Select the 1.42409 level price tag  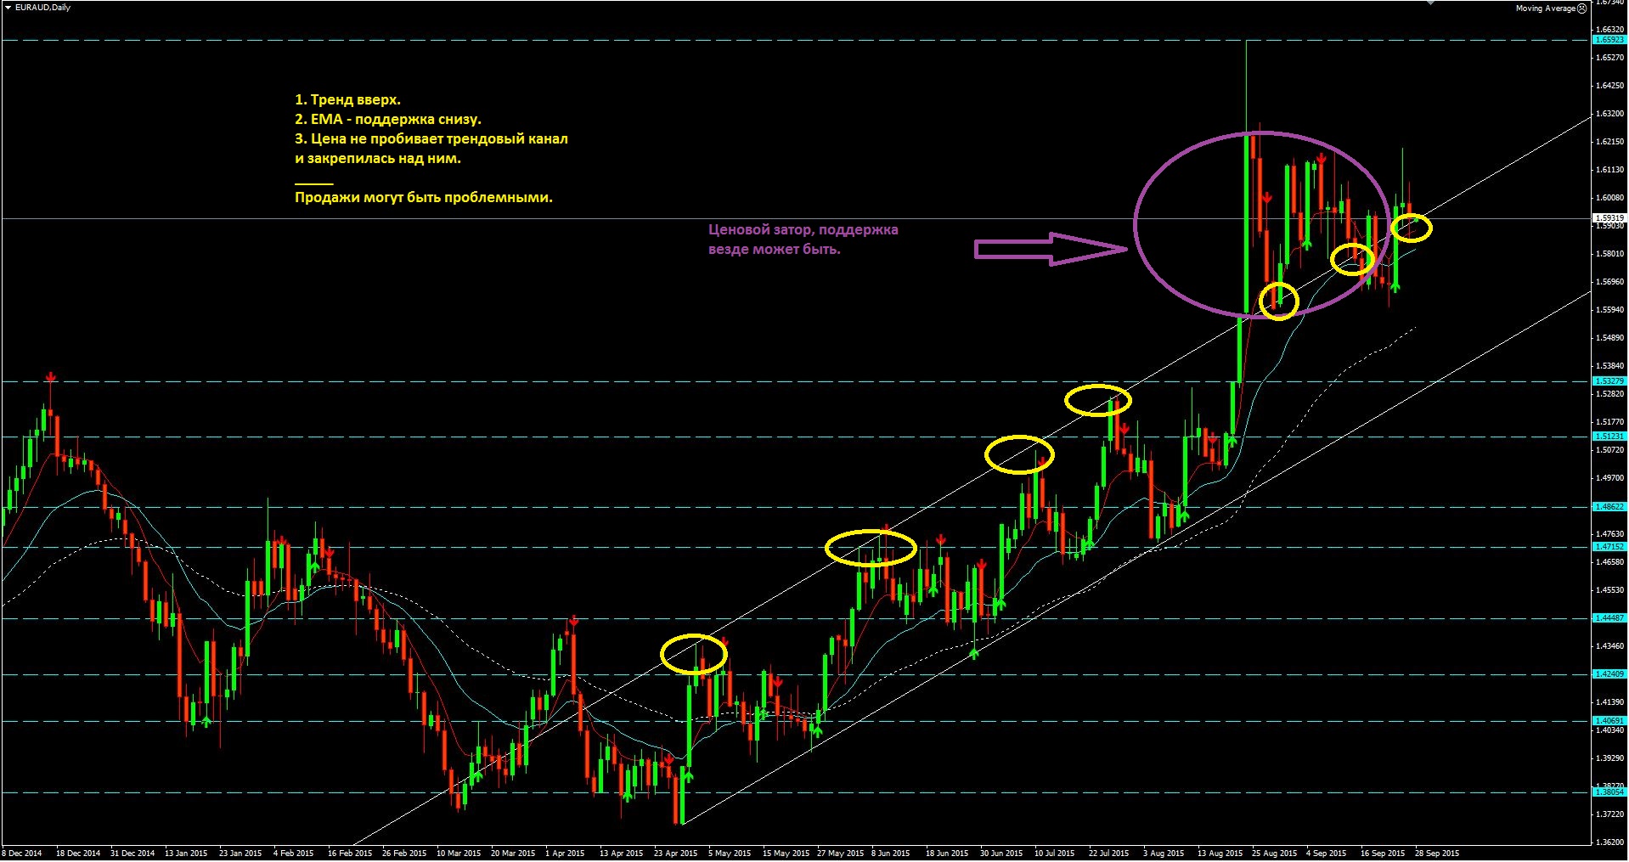(1609, 674)
